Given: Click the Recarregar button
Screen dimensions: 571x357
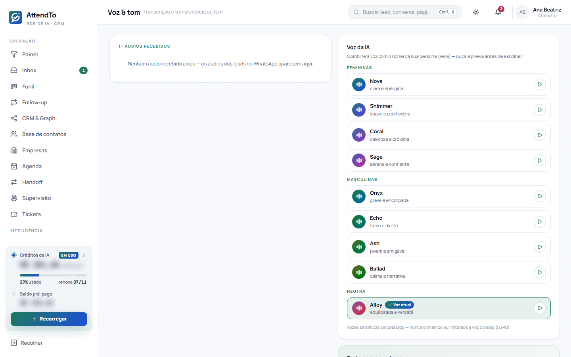Looking at the screenshot, I should point(49,319).
